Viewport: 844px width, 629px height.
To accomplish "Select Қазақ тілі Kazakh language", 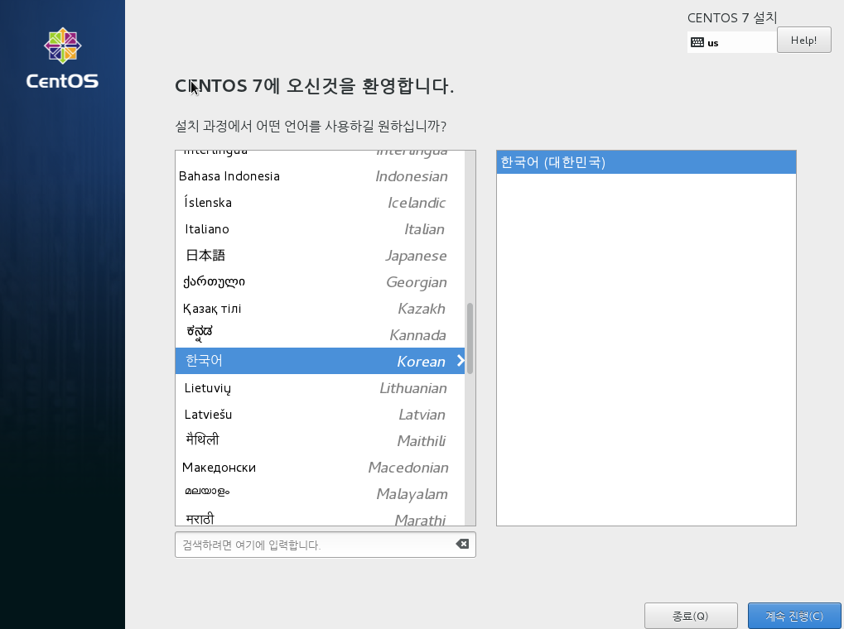I will 320,308.
